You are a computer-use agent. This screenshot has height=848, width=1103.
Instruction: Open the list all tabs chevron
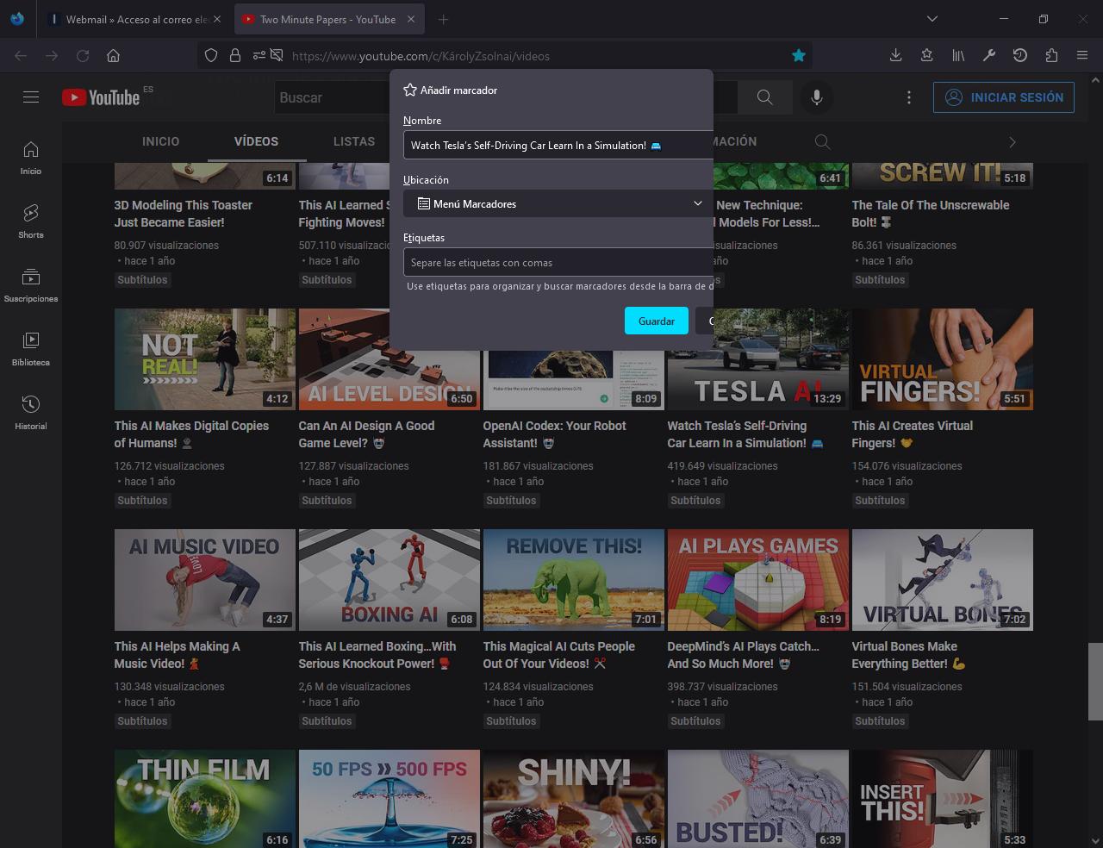tap(932, 19)
